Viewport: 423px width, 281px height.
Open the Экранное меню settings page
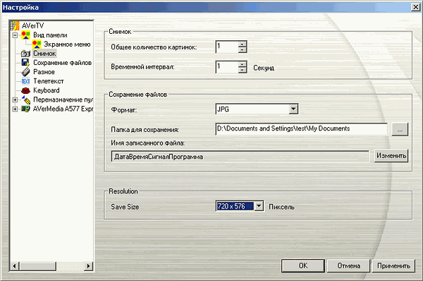point(67,44)
